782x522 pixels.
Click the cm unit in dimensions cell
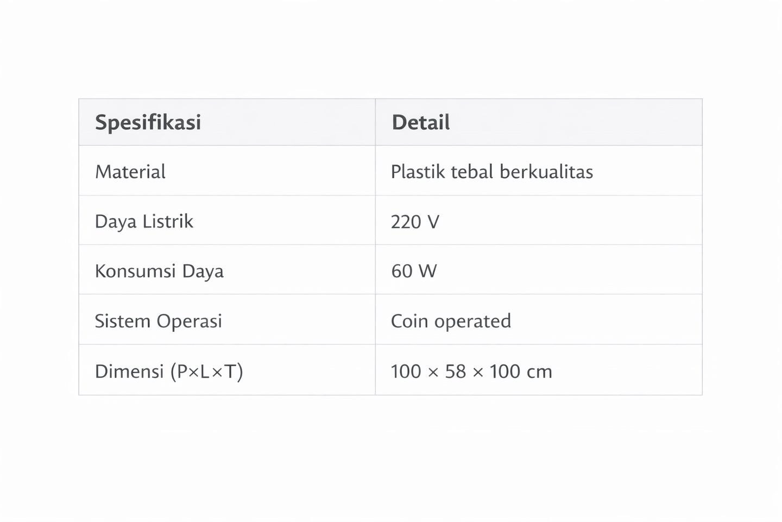pyautogui.click(x=539, y=372)
